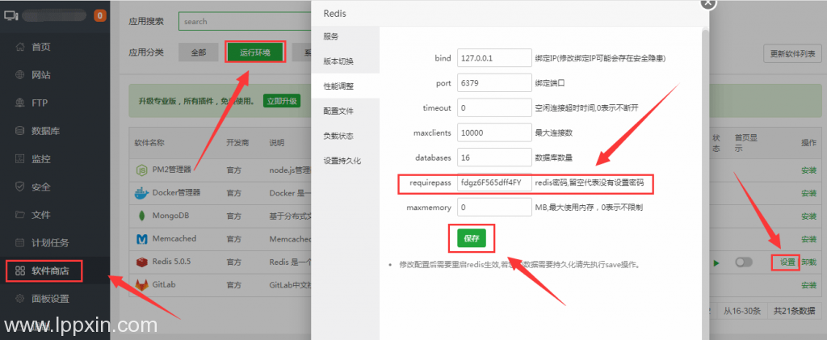Click the folder icon beside 文件
The image size is (827, 340).
coord(20,215)
